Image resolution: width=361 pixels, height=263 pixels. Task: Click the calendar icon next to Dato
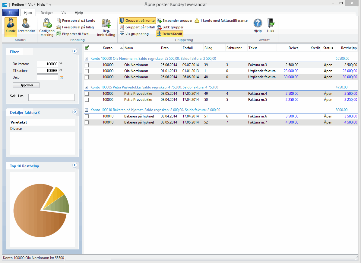coord(61,78)
